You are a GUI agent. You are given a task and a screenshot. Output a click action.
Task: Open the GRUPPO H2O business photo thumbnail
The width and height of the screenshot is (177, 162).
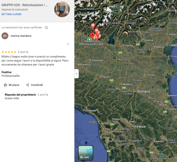[x=62, y=9]
